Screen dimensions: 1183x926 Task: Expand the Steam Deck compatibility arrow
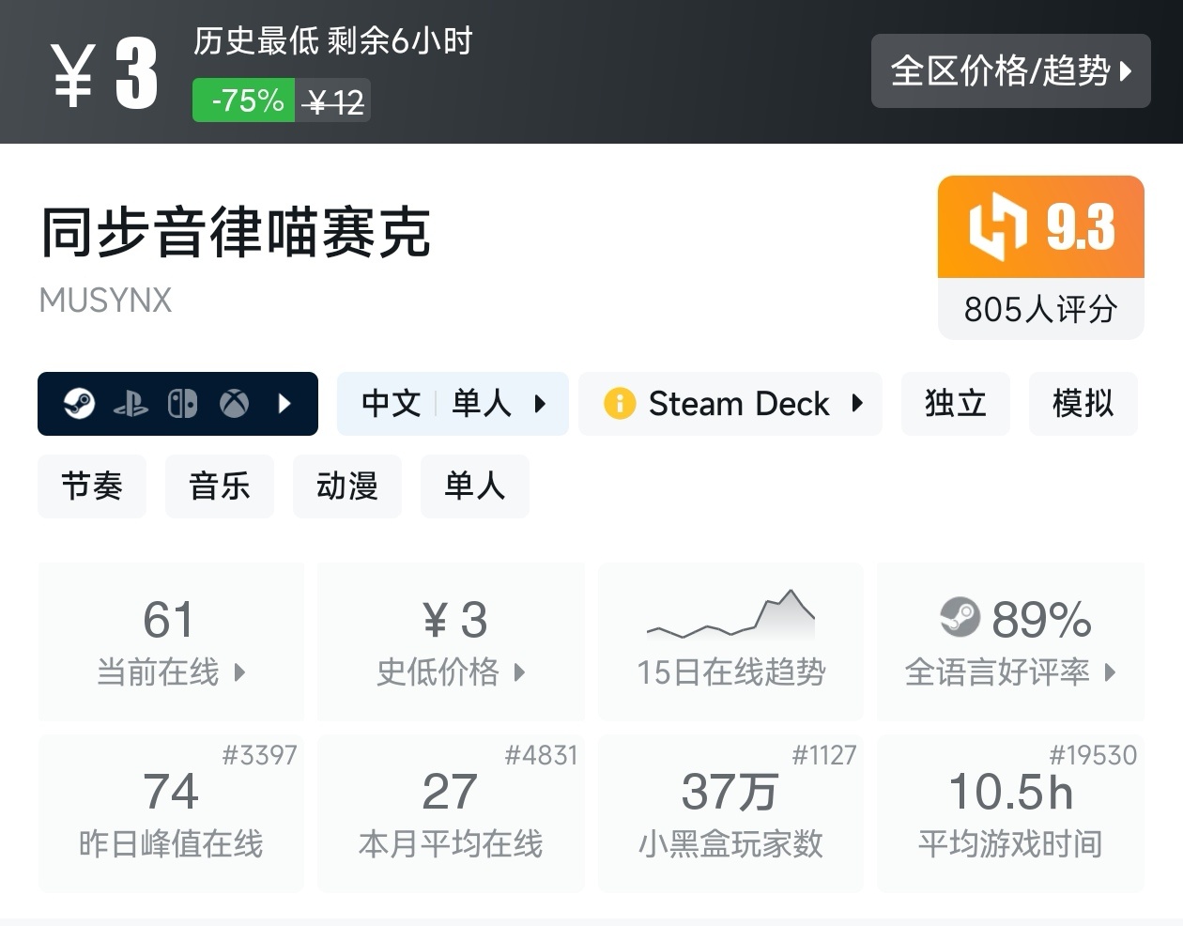point(857,404)
